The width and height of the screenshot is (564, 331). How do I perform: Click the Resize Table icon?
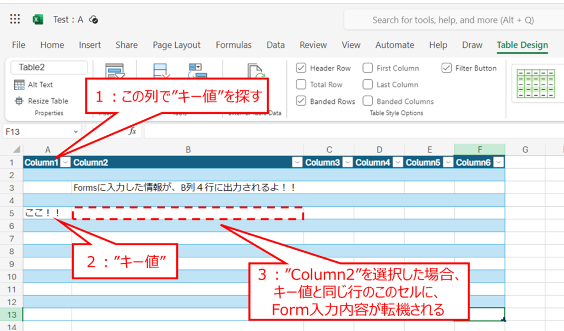19,101
